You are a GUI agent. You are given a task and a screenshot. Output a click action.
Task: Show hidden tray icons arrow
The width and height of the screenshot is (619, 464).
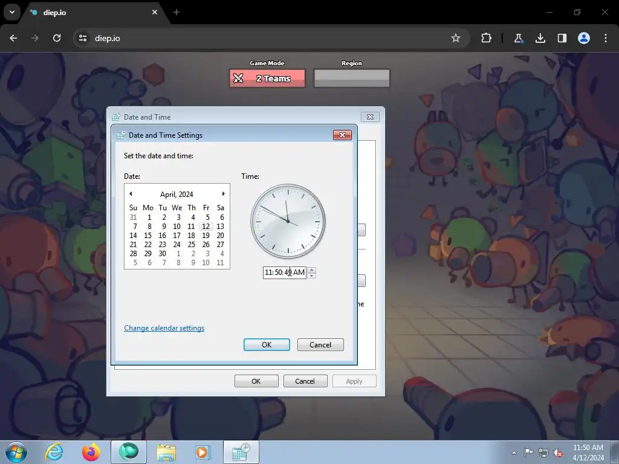click(x=514, y=453)
